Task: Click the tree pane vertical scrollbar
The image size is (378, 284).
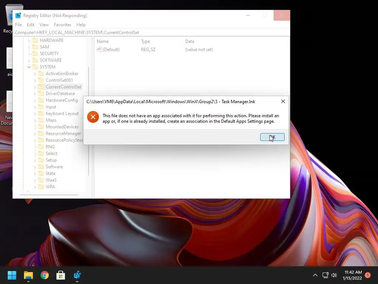Action: tap(89, 121)
